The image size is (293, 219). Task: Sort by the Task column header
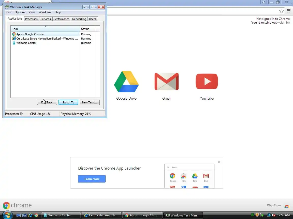[x=45, y=29]
